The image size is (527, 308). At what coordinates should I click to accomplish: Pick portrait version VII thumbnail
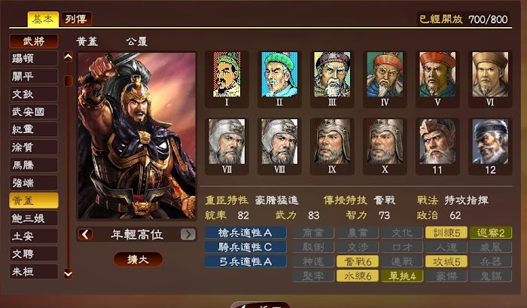point(227,146)
